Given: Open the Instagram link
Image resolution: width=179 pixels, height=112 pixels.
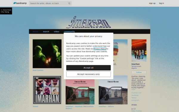Looking at the screenshot, I should [x=135, y=100].
